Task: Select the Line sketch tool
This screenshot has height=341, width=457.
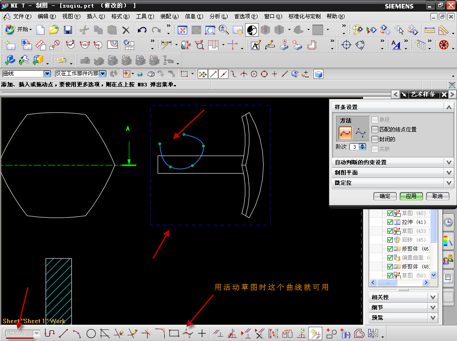Action: tap(63, 333)
